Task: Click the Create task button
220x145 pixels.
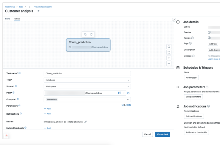Action: 162,134
